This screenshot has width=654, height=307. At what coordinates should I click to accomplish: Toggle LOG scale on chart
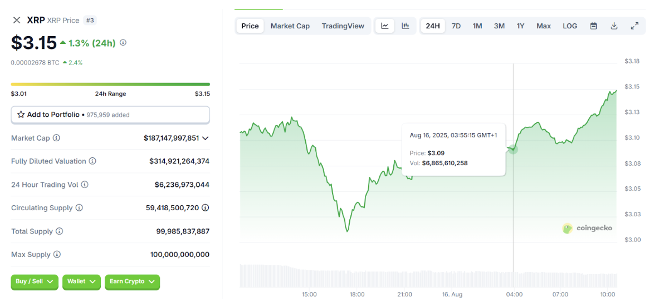(570, 26)
